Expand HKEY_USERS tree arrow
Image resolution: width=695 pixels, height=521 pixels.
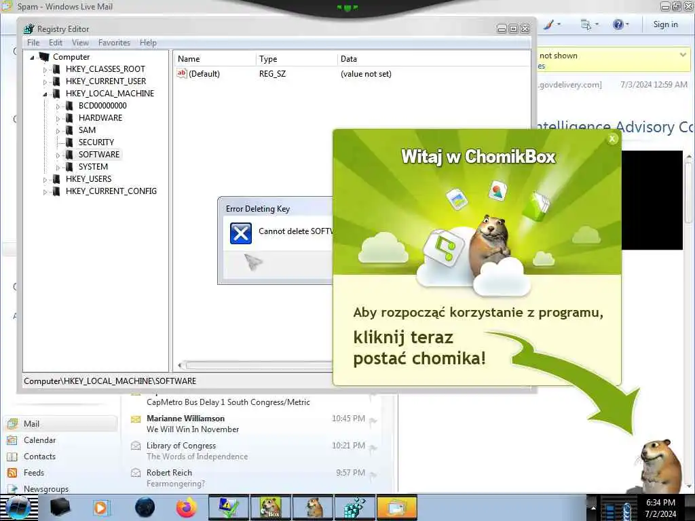pyautogui.click(x=45, y=179)
